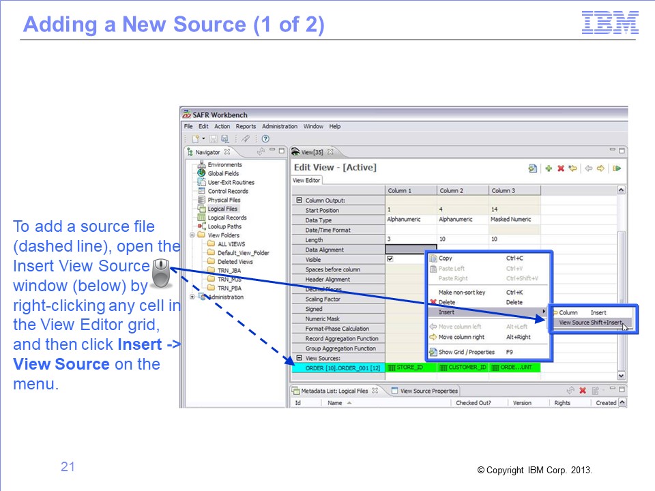Click the Column 3 header
The image size is (655, 491).
[x=514, y=190]
